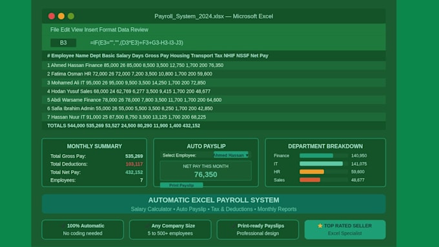Open the Data menu

(123, 30)
